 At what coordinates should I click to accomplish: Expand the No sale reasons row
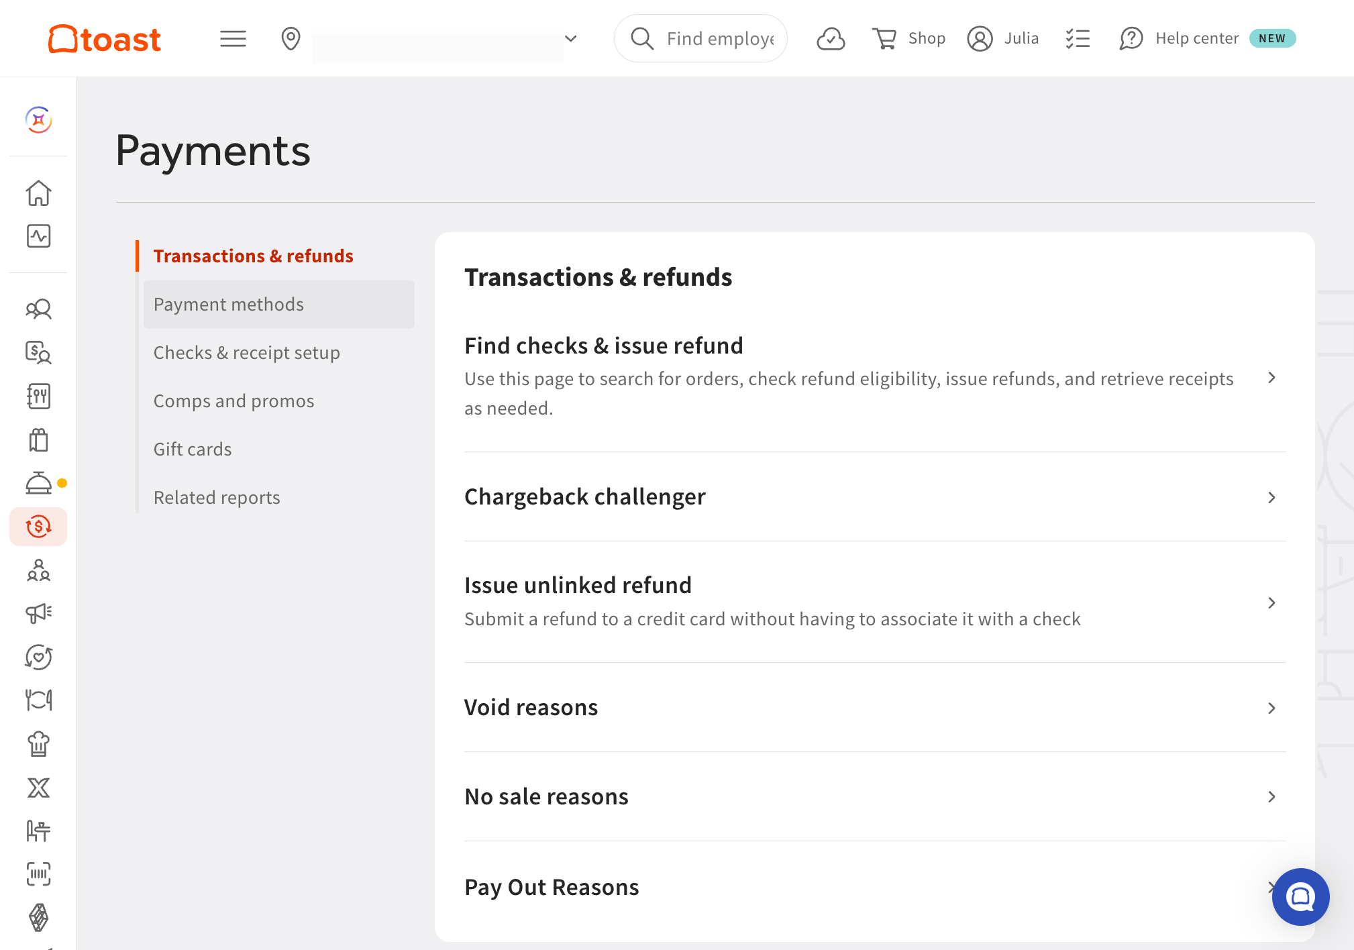(875, 797)
